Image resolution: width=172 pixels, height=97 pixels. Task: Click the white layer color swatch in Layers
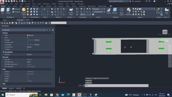[x=140, y=9]
